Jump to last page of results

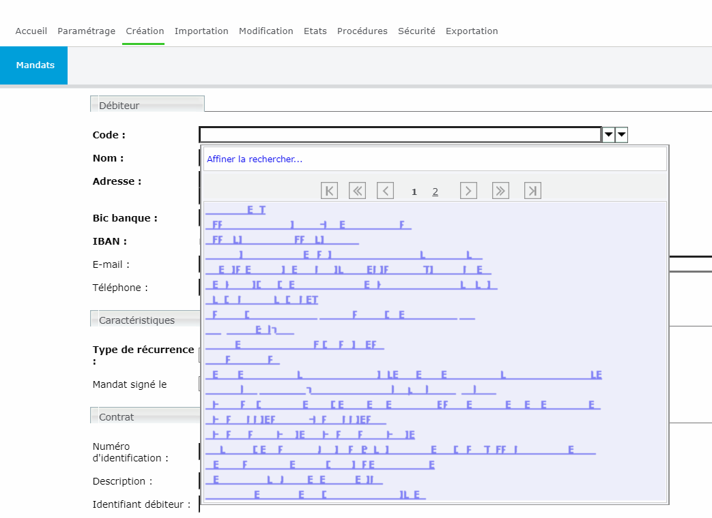532,191
